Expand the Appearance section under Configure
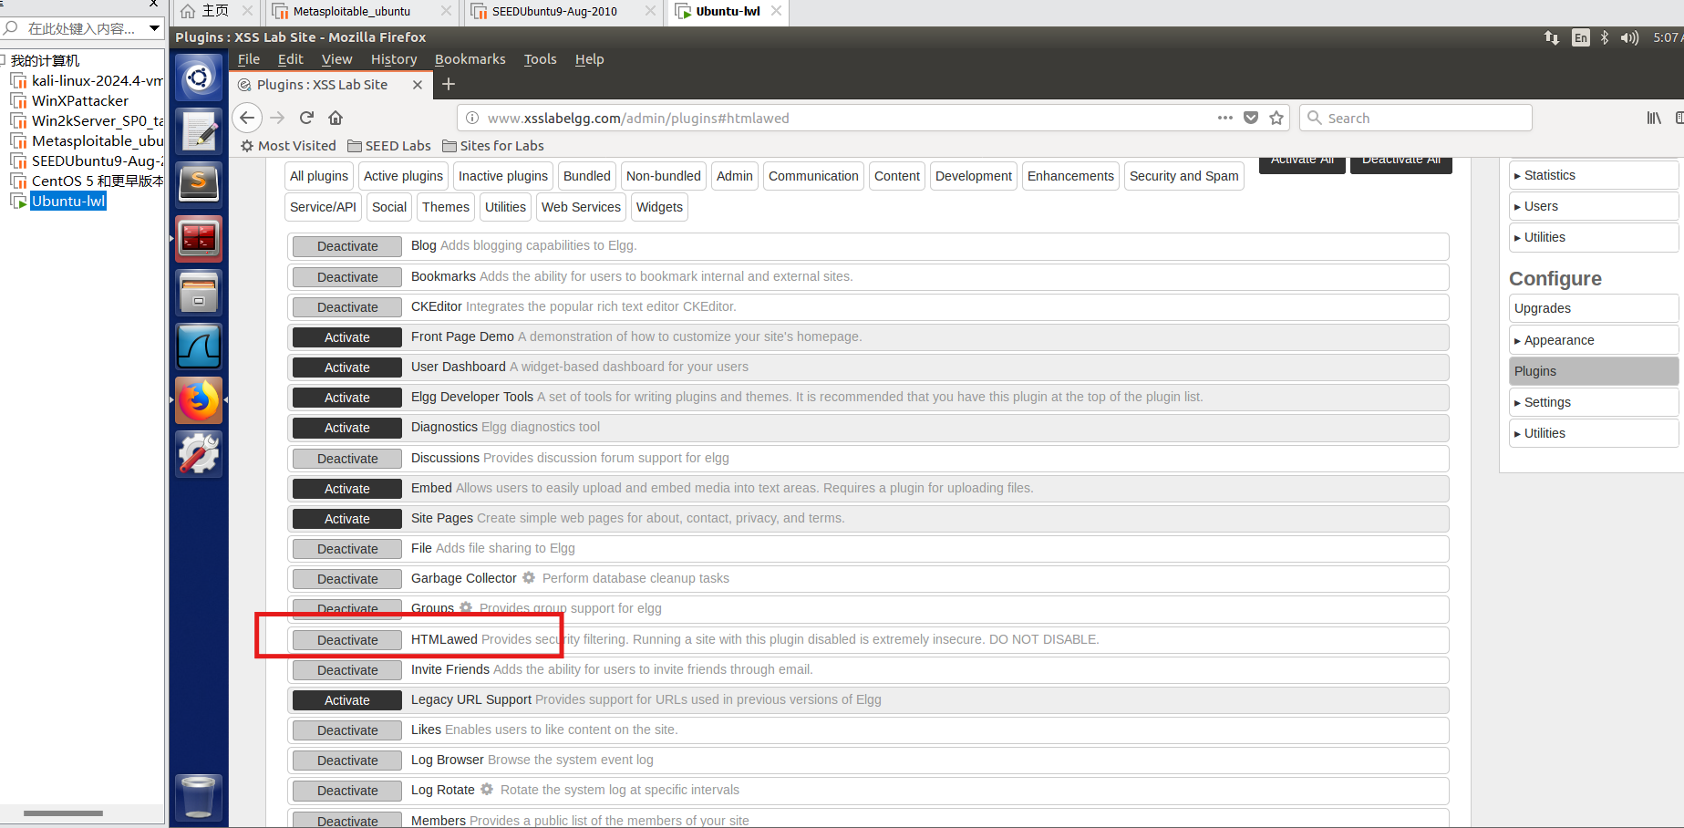Image resolution: width=1684 pixels, height=828 pixels. click(1593, 340)
